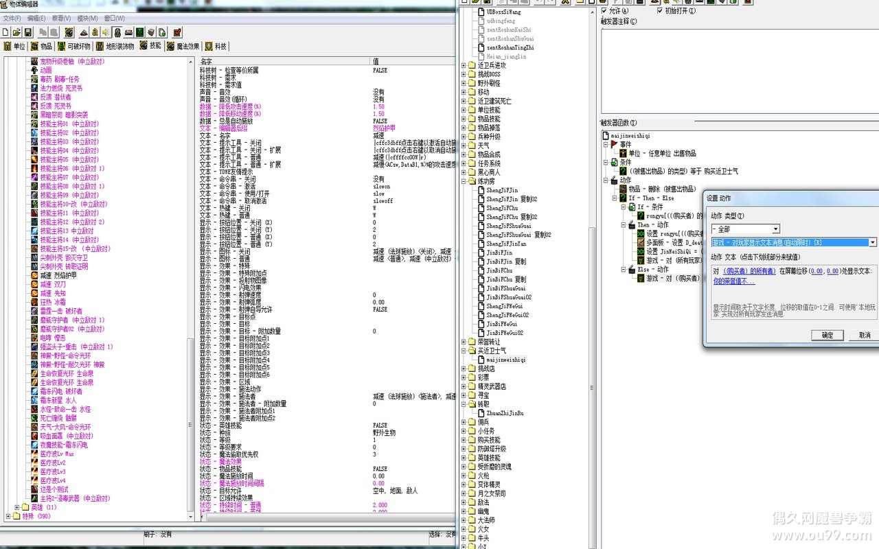The width and height of the screenshot is (879, 549).
Task: Click the (购买者) 的所有者 link
Action: (x=749, y=272)
